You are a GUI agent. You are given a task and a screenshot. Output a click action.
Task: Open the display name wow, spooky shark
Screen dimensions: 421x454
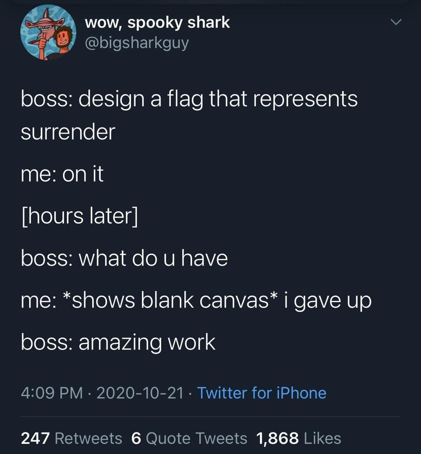158,23
